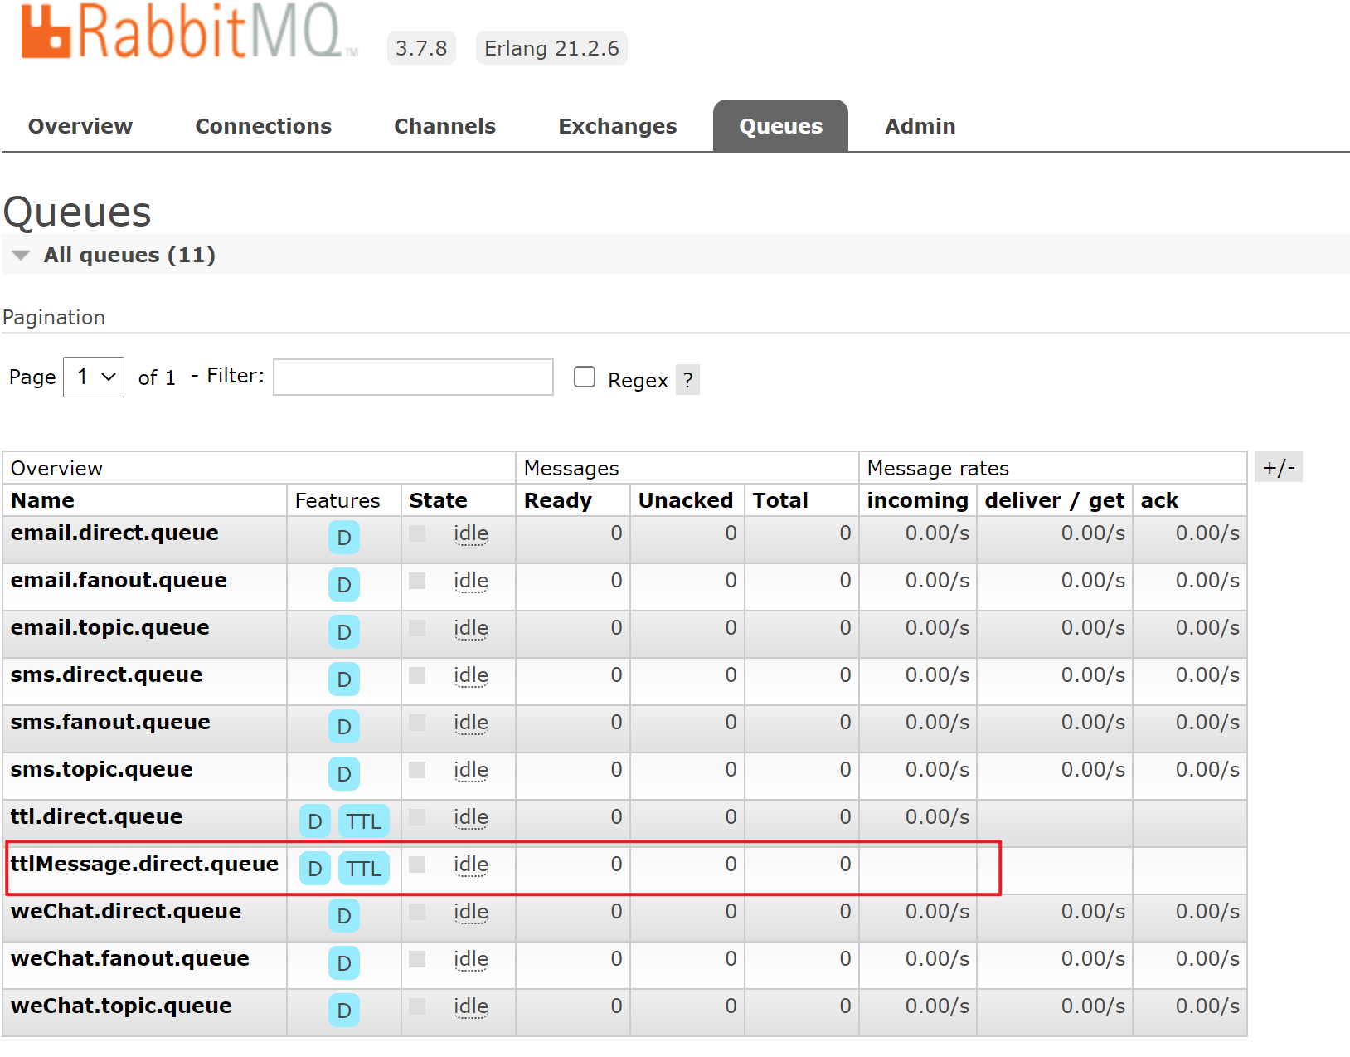Toggle column display with +/- button
1350x1057 pixels.
tap(1278, 467)
